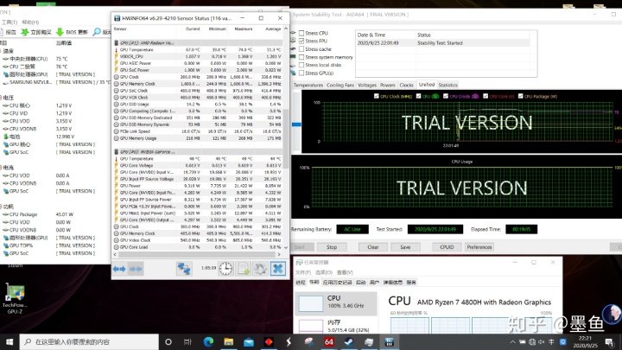Open the Windows Start menu
Viewport: 622px width, 350px height.
tap(10, 341)
